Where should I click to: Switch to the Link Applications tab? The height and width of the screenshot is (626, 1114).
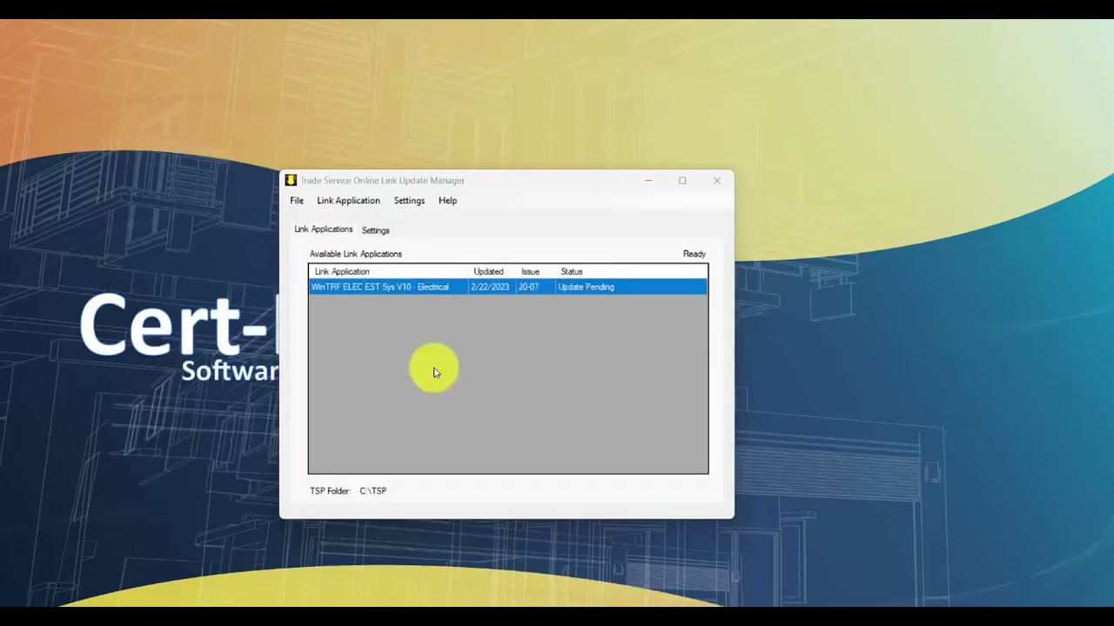[323, 230]
